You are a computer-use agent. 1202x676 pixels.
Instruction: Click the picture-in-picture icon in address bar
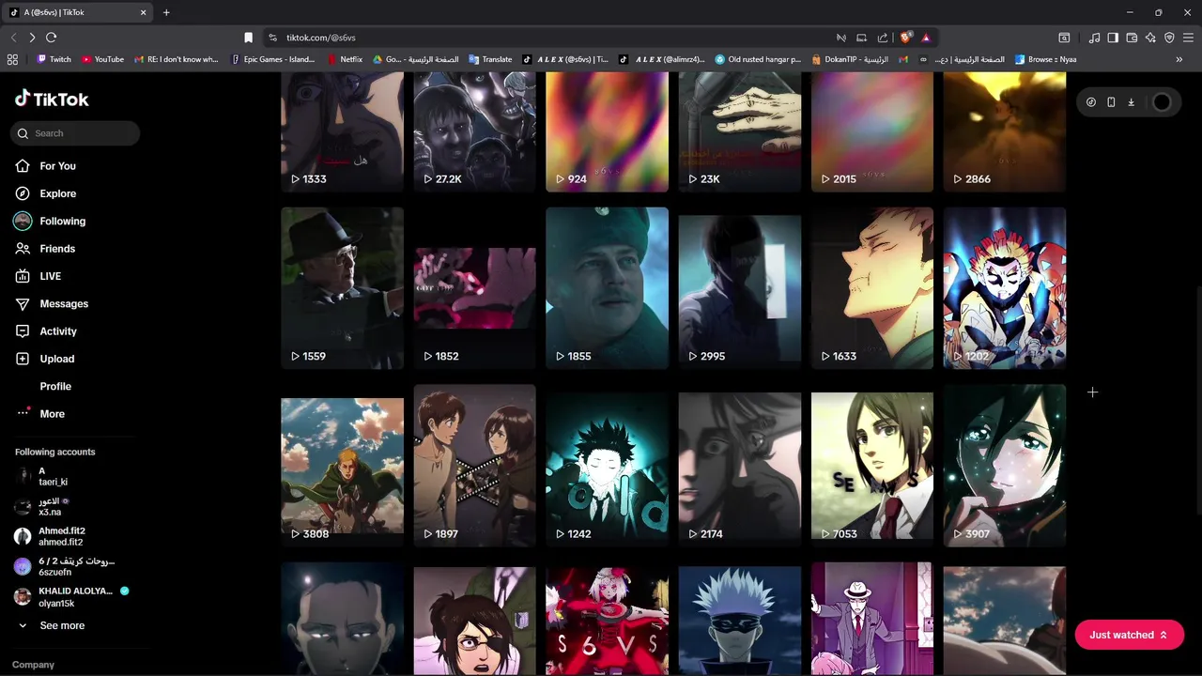861,38
